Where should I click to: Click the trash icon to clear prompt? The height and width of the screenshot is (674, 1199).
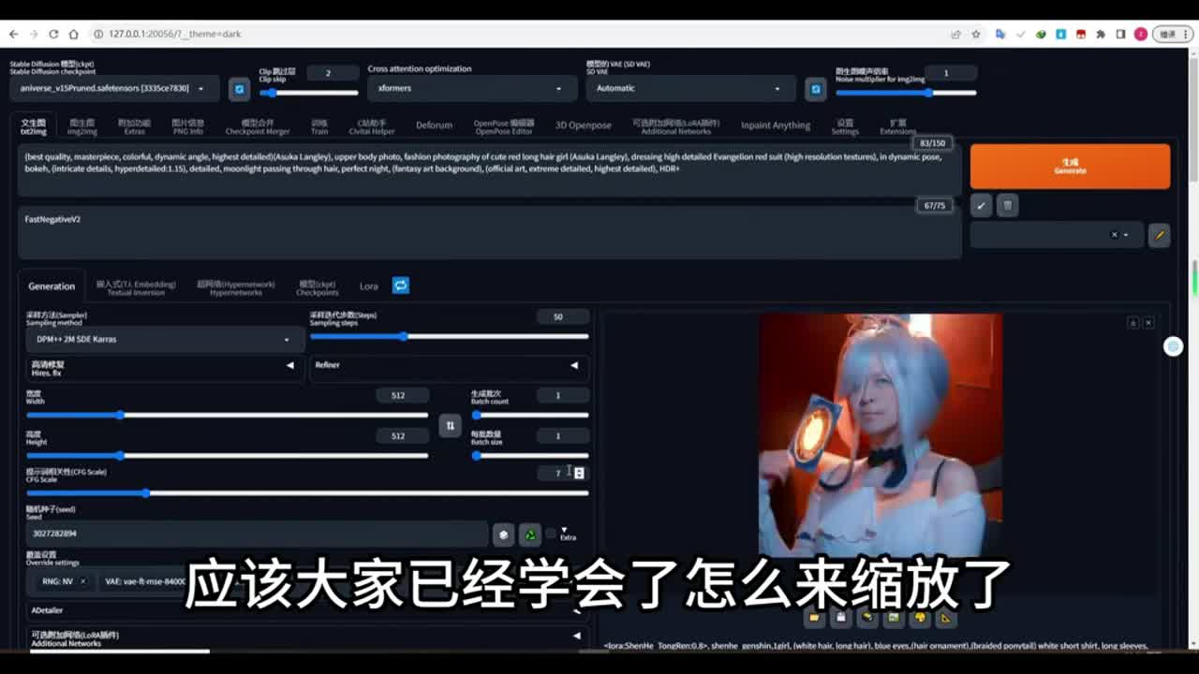point(1007,205)
